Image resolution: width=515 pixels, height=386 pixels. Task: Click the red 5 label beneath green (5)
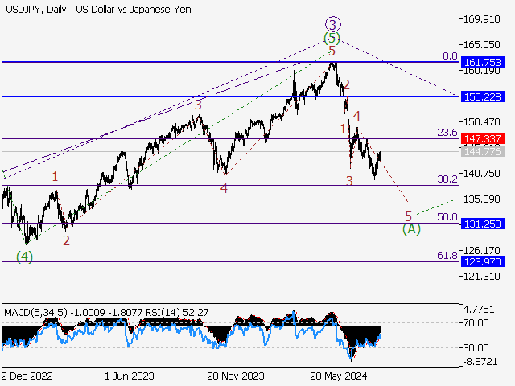pos(332,51)
